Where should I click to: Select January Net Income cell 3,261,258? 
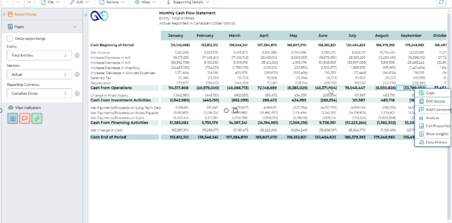click(x=181, y=53)
